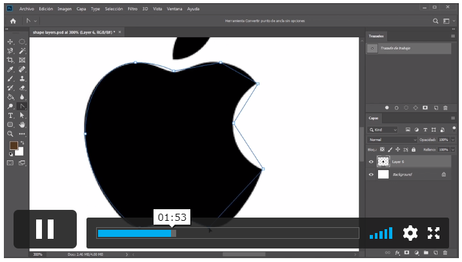Enter fullscreen video mode

(434, 233)
